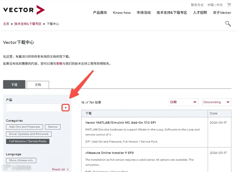Viewport: 237px width, 172px height.
Task: Go to 技术支持&下载专区 breadcrumb
Action: [28, 24]
